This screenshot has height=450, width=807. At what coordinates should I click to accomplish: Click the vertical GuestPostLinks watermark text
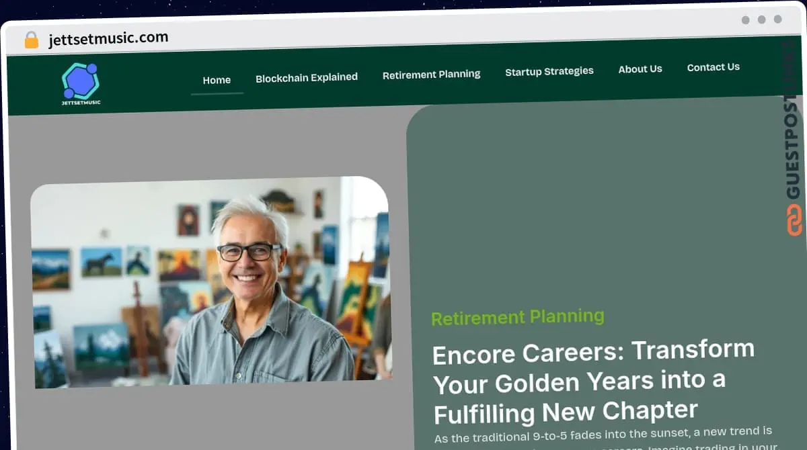tap(794, 120)
